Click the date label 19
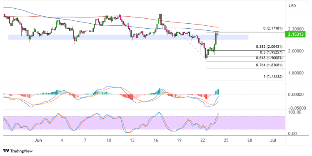The image size is (312, 156). [x=179, y=141]
